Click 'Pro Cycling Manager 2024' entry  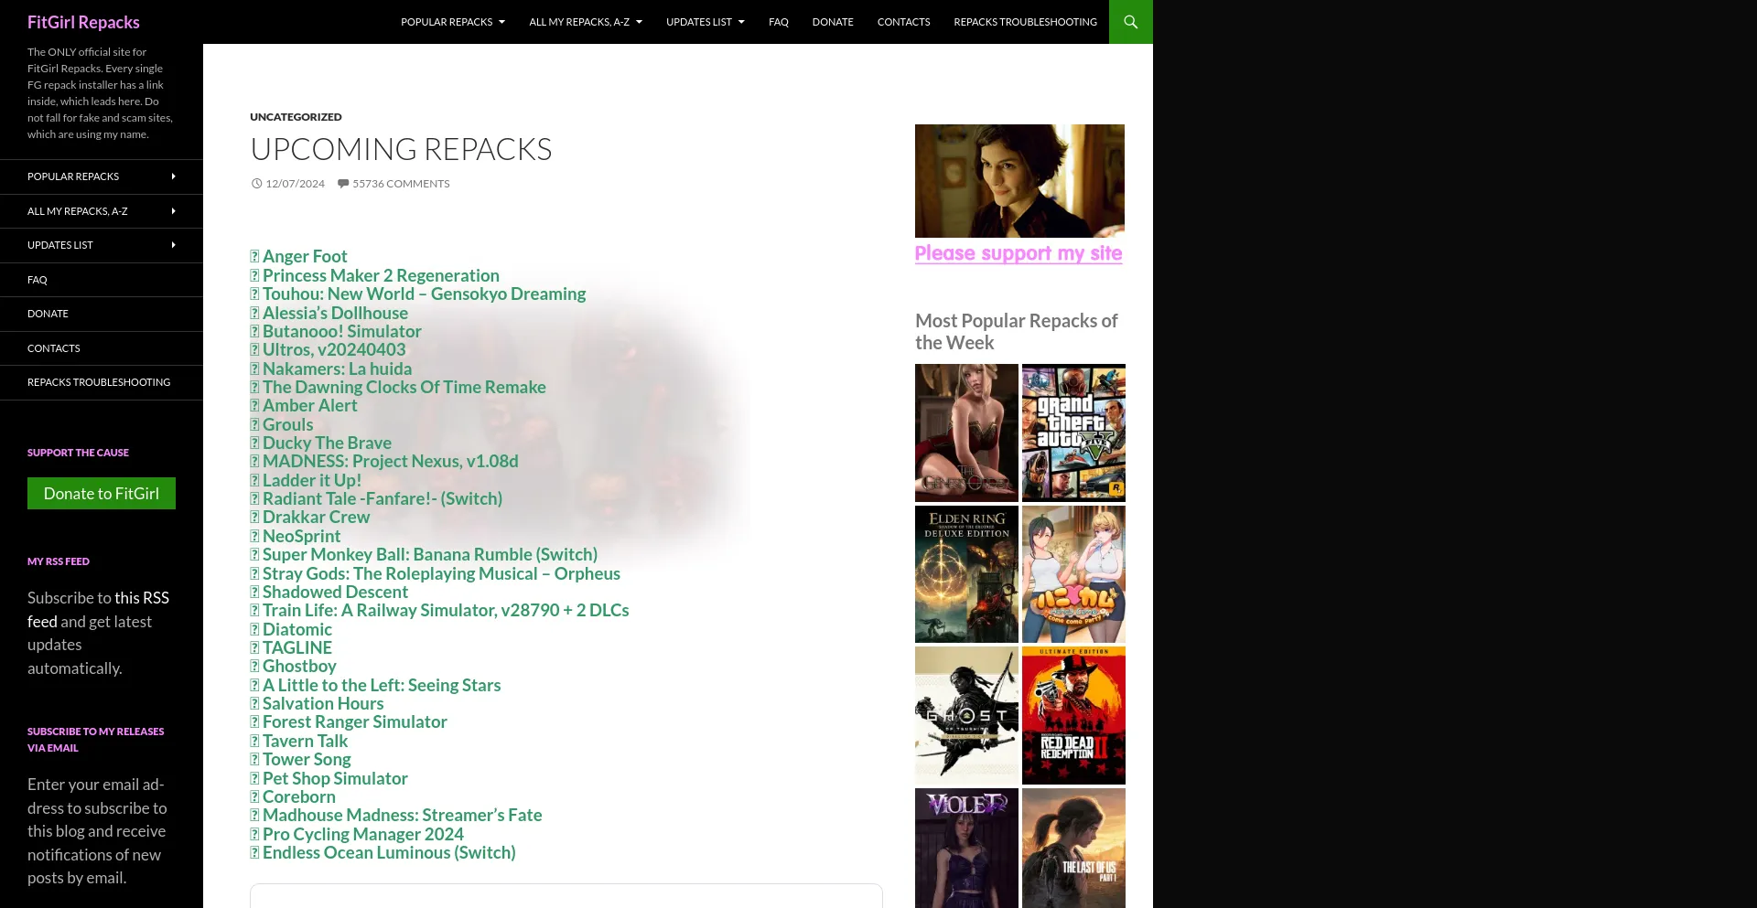(x=363, y=834)
